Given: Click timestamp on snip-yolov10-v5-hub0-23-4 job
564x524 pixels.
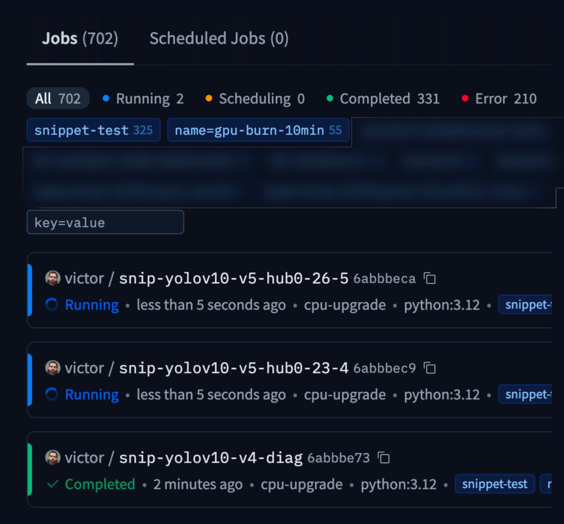Looking at the screenshot, I should pyautogui.click(x=211, y=395).
